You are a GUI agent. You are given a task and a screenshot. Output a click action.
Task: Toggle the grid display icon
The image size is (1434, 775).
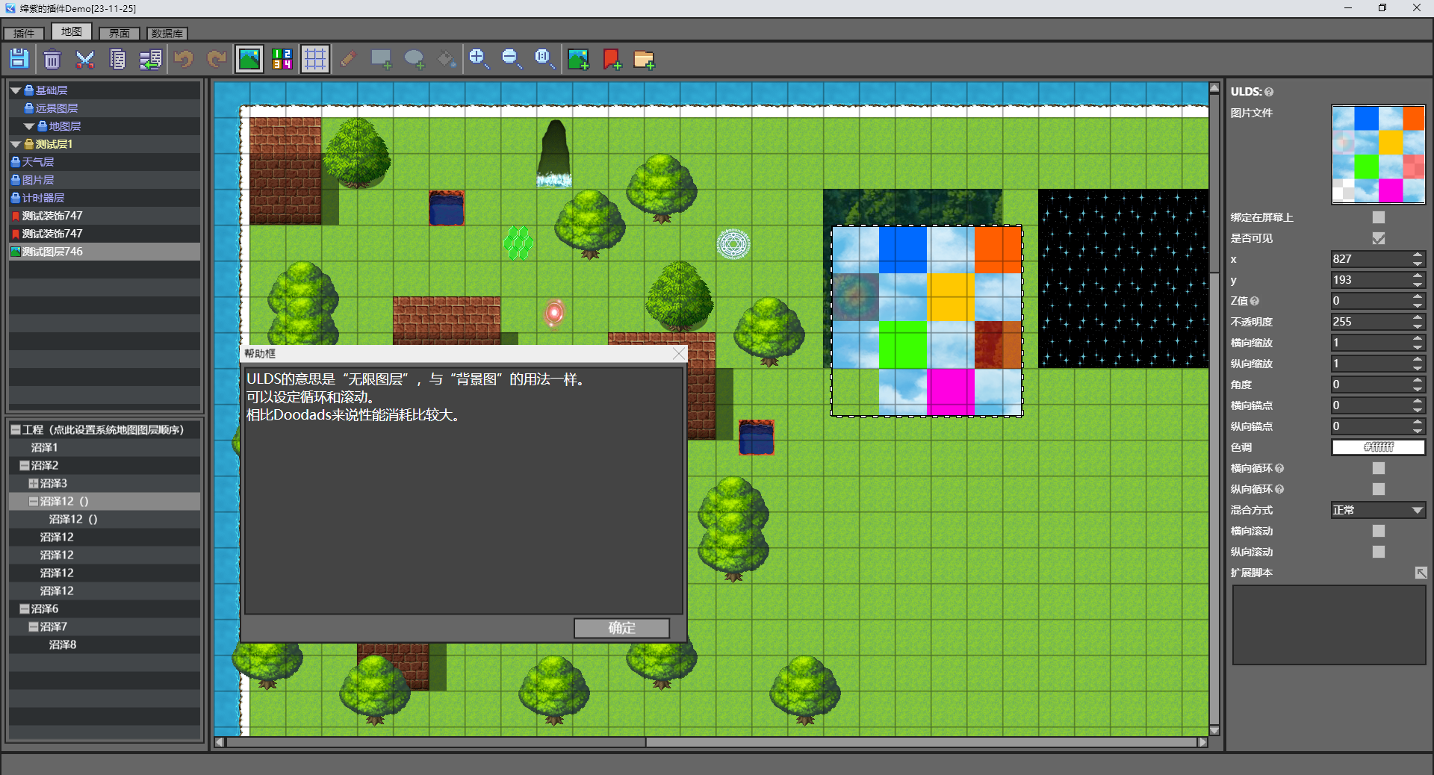tap(315, 59)
